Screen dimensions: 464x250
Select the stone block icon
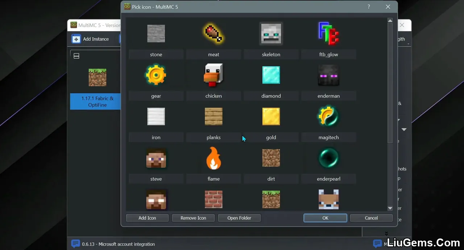[156, 34]
